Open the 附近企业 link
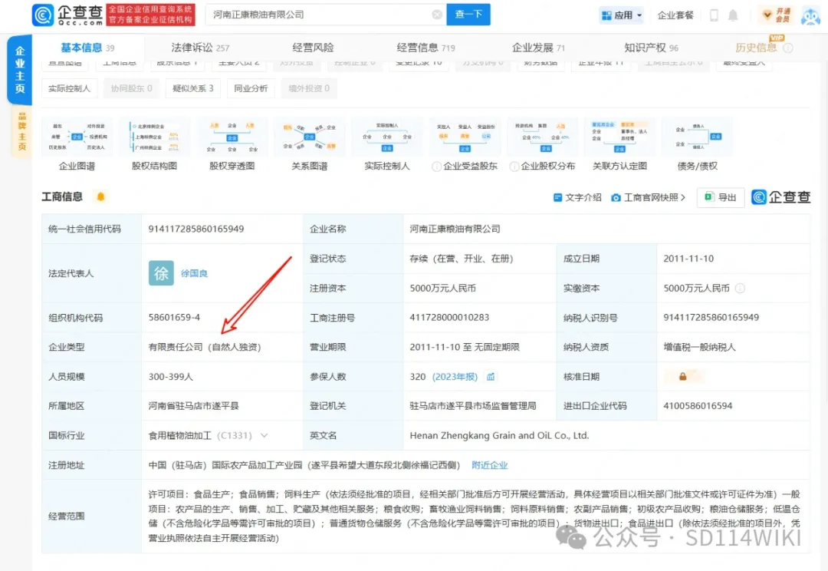The height and width of the screenshot is (571, 828). (489, 465)
